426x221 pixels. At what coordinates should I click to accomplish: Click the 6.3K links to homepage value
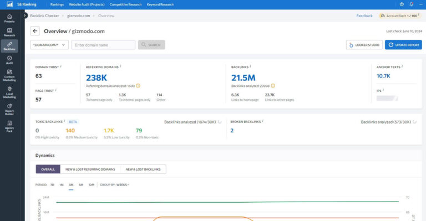click(x=235, y=95)
